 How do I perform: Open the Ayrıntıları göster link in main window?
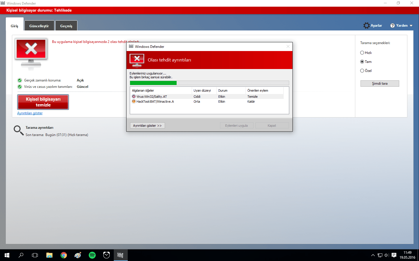[30, 113]
